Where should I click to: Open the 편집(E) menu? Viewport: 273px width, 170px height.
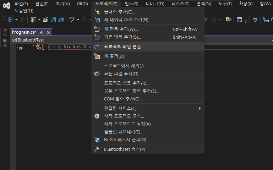(42, 4)
